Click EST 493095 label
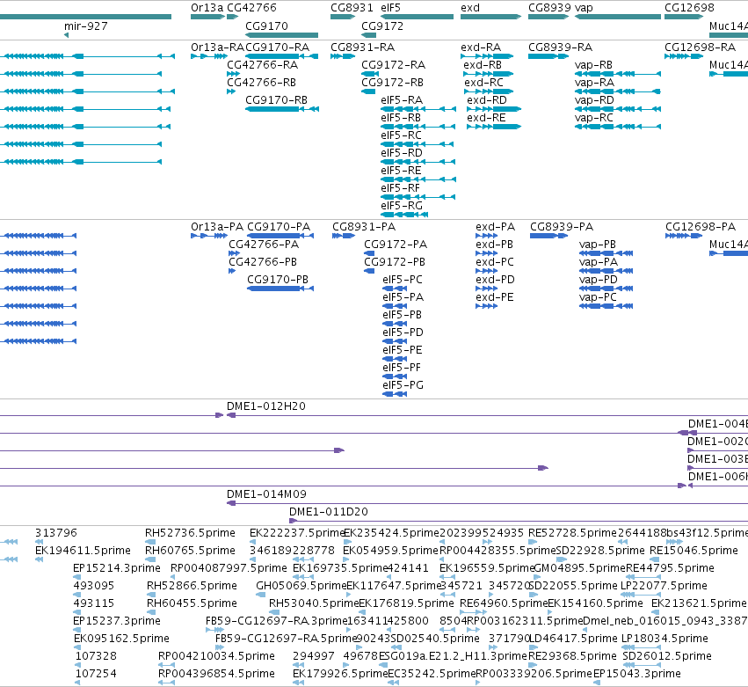This screenshot has width=748, height=687. pyautogui.click(x=94, y=586)
